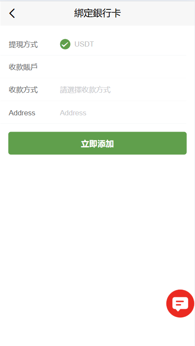This screenshot has width=195, height=346.
Task: Go back using the left arrow icon
Action: pyautogui.click(x=12, y=13)
